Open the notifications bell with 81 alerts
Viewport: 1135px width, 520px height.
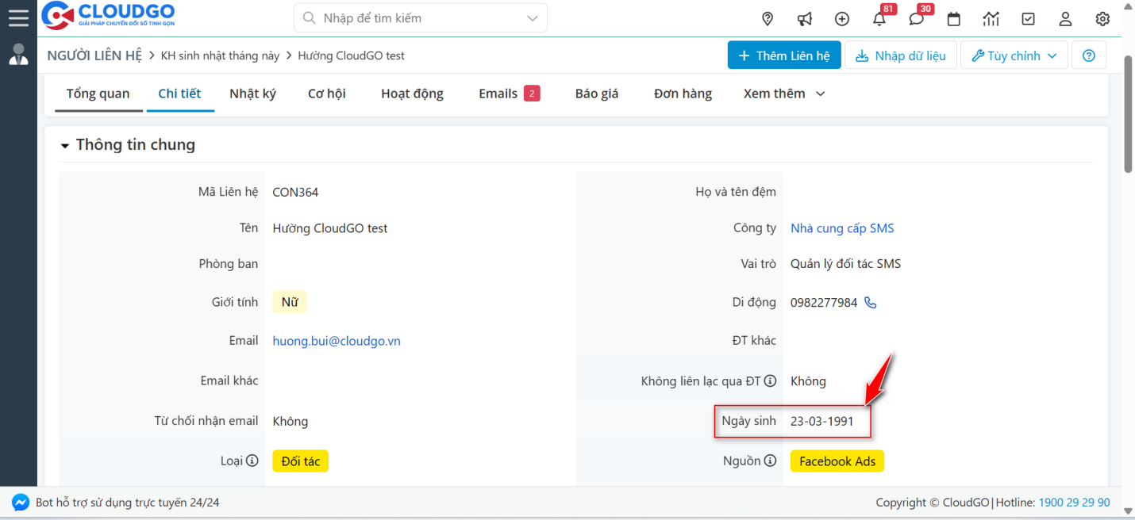[879, 19]
